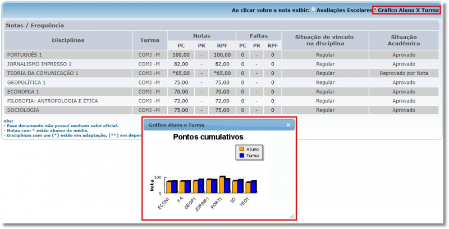The height and width of the screenshot is (229, 449).
Task: Click the orange Aluno legend swatch
Action: (x=242, y=149)
